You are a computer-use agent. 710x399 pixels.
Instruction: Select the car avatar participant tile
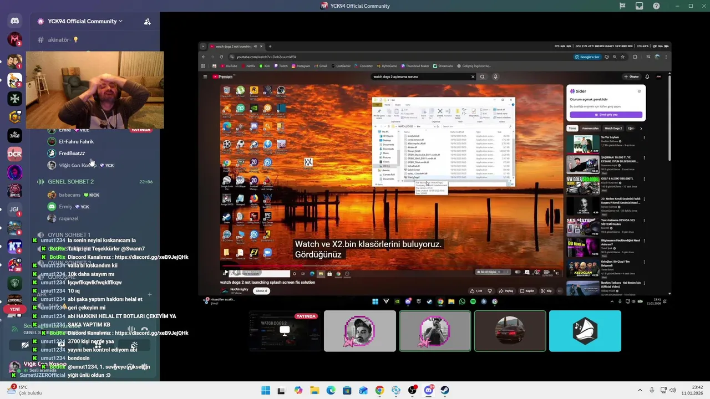pyautogui.click(x=510, y=331)
